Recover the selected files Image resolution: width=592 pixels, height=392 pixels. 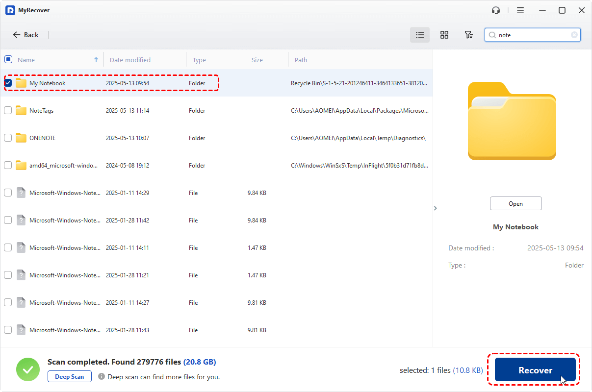point(535,370)
